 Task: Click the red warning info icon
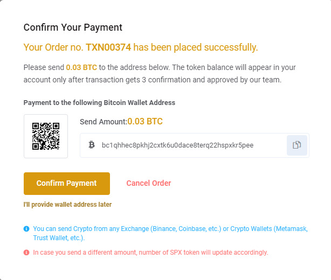[26, 252]
